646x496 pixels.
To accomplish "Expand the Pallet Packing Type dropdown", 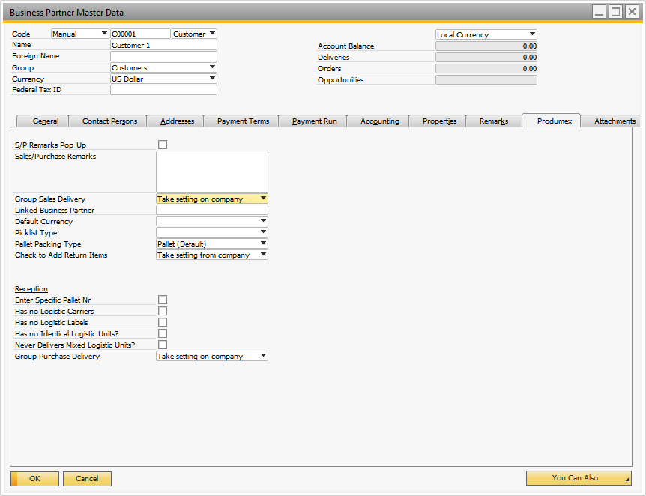I will click(x=262, y=244).
